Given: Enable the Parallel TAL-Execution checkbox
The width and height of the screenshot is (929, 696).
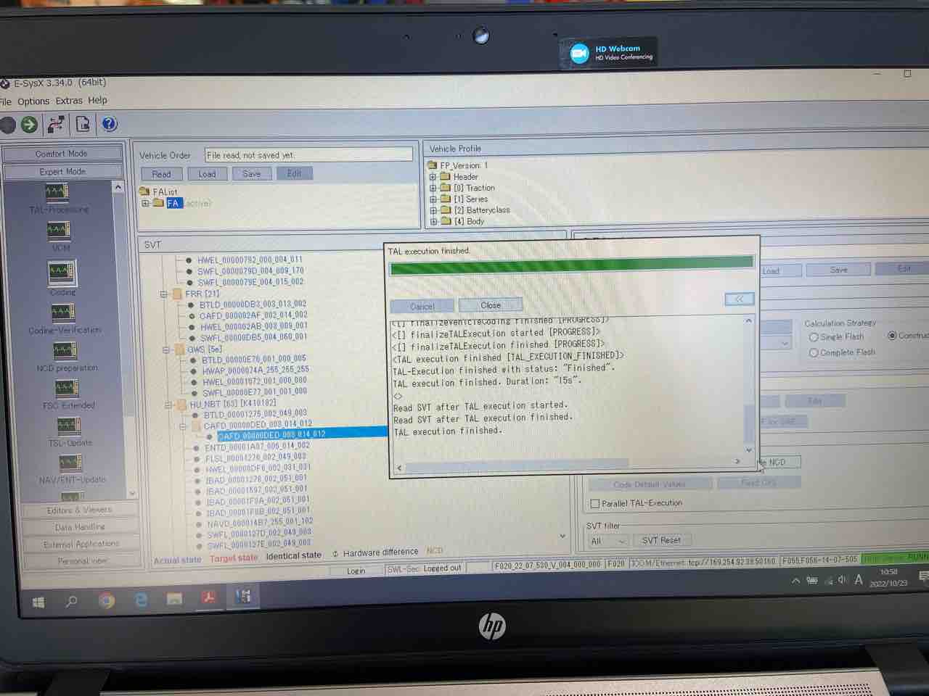Looking at the screenshot, I should tap(595, 503).
